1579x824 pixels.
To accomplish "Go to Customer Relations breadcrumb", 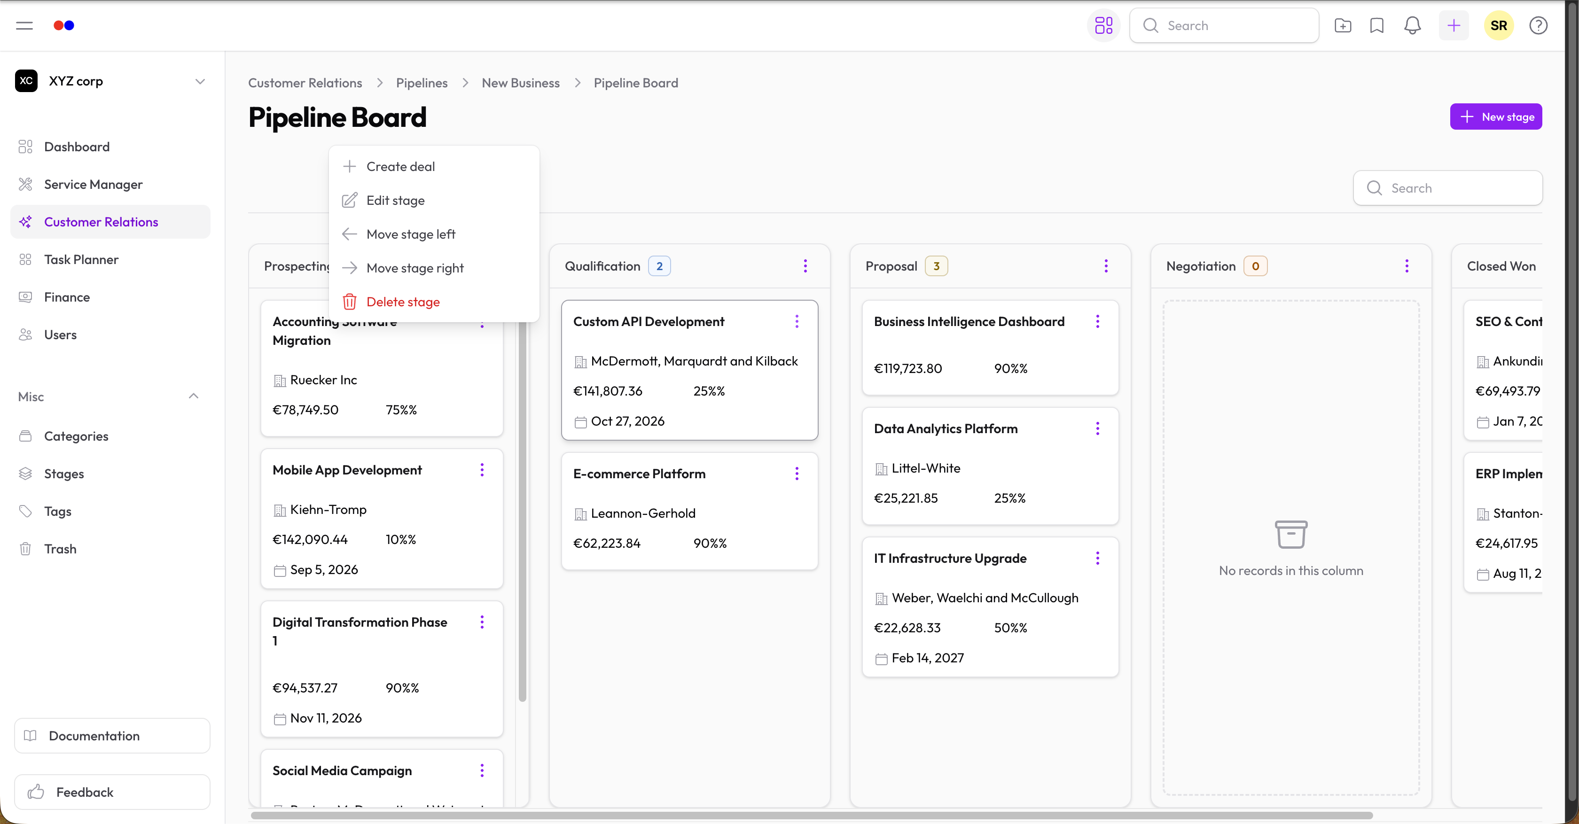I will pyautogui.click(x=305, y=83).
